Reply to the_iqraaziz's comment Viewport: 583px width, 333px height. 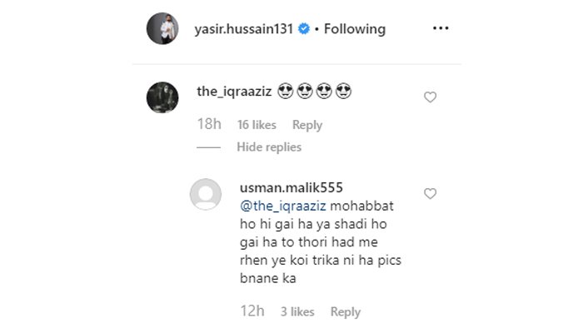click(307, 125)
